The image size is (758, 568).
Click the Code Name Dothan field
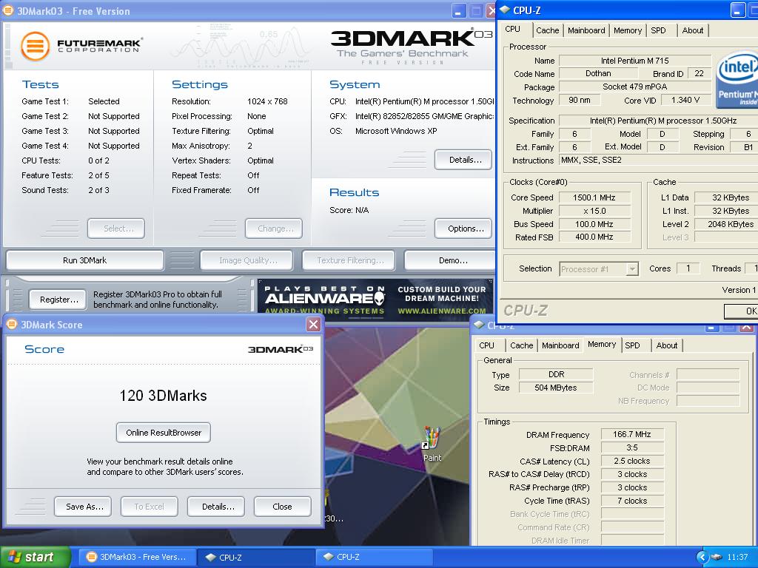[x=598, y=74]
